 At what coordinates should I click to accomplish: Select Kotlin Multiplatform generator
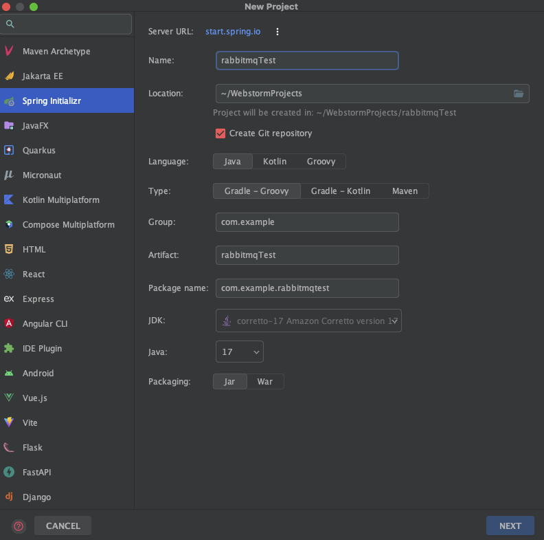coord(67,199)
